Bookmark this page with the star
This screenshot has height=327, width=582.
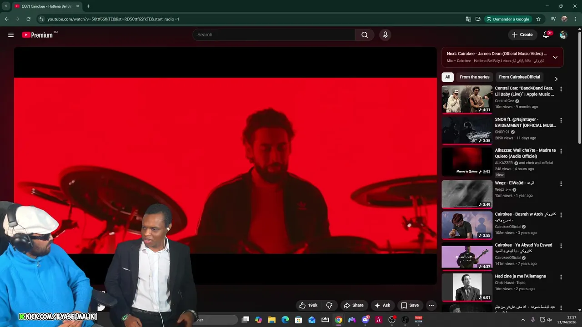click(x=538, y=19)
